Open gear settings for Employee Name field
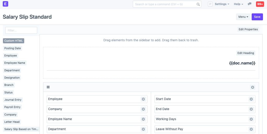The width and height of the screenshot is (267, 134). [143, 119]
